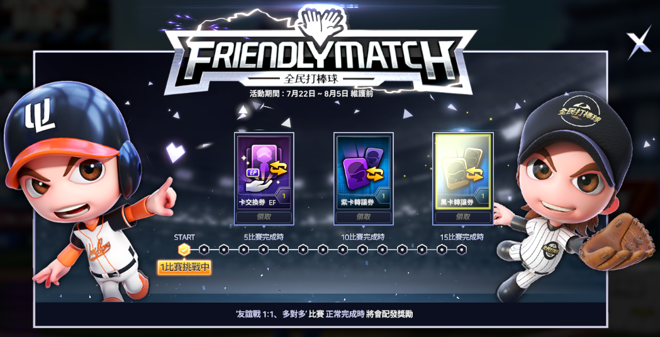Click the 10比賽完成時 milestone label
660x337 pixels.
[x=363, y=237]
